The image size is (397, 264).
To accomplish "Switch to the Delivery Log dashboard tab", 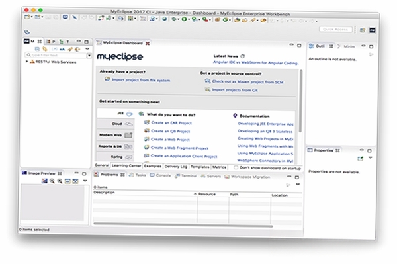I will click(176, 167).
